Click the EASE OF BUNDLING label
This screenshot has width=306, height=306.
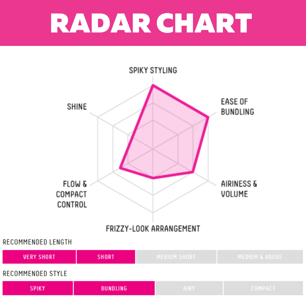[x=237, y=107]
